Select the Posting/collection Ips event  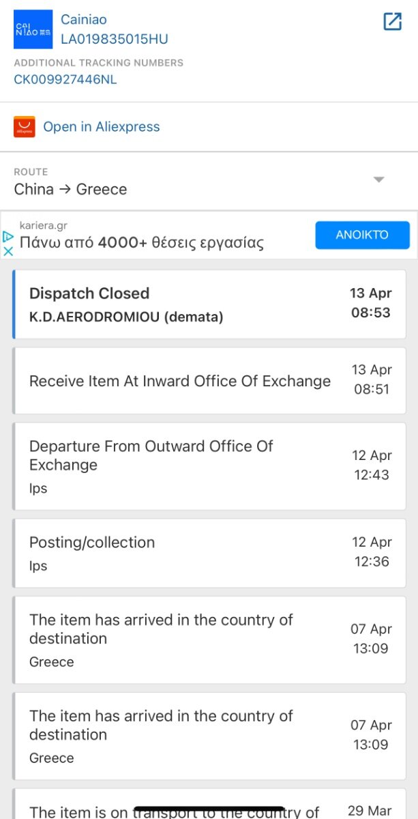click(209, 553)
